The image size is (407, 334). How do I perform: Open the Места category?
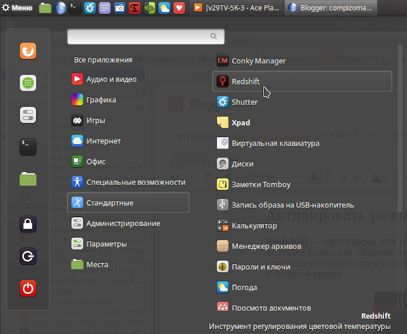pyautogui.click(x=128, y=264)
